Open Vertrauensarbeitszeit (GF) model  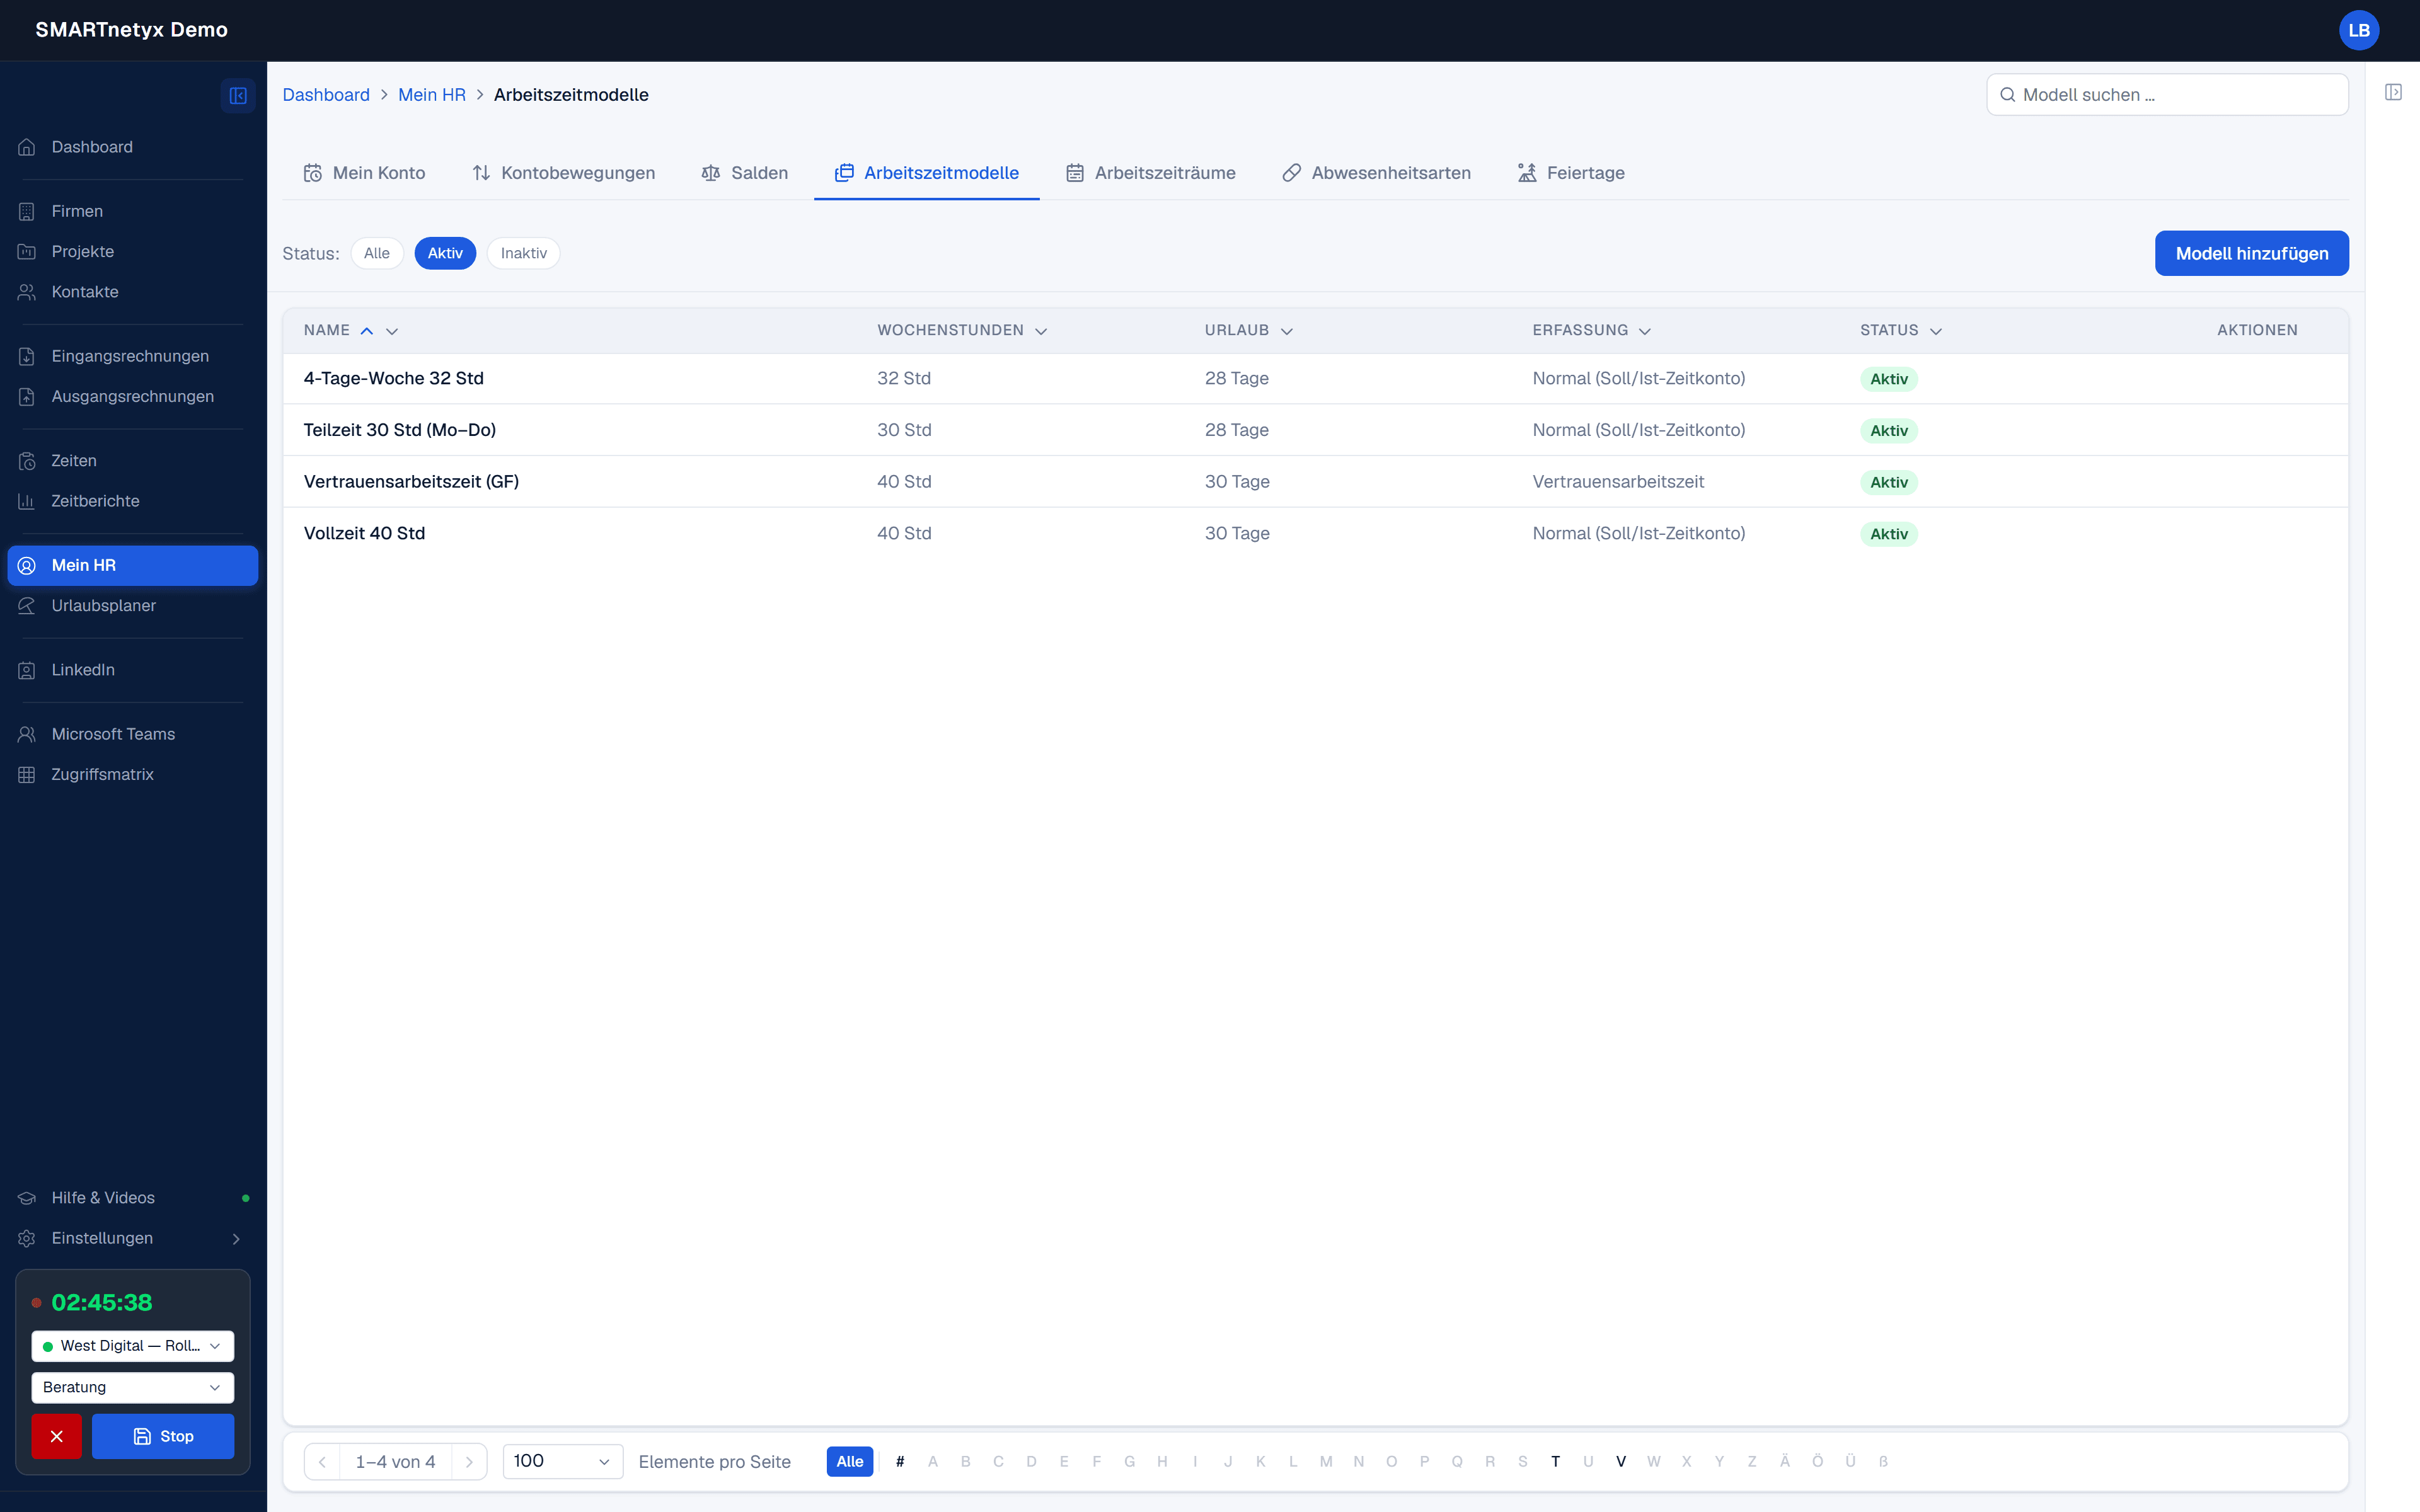point(411,482)
